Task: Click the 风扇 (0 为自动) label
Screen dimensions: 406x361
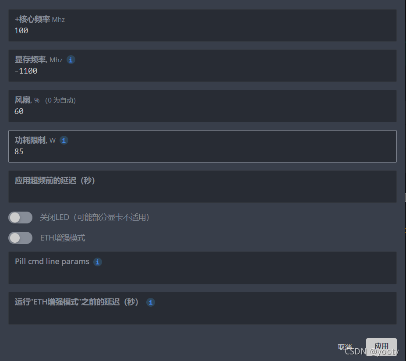Action: pos(45,100)
